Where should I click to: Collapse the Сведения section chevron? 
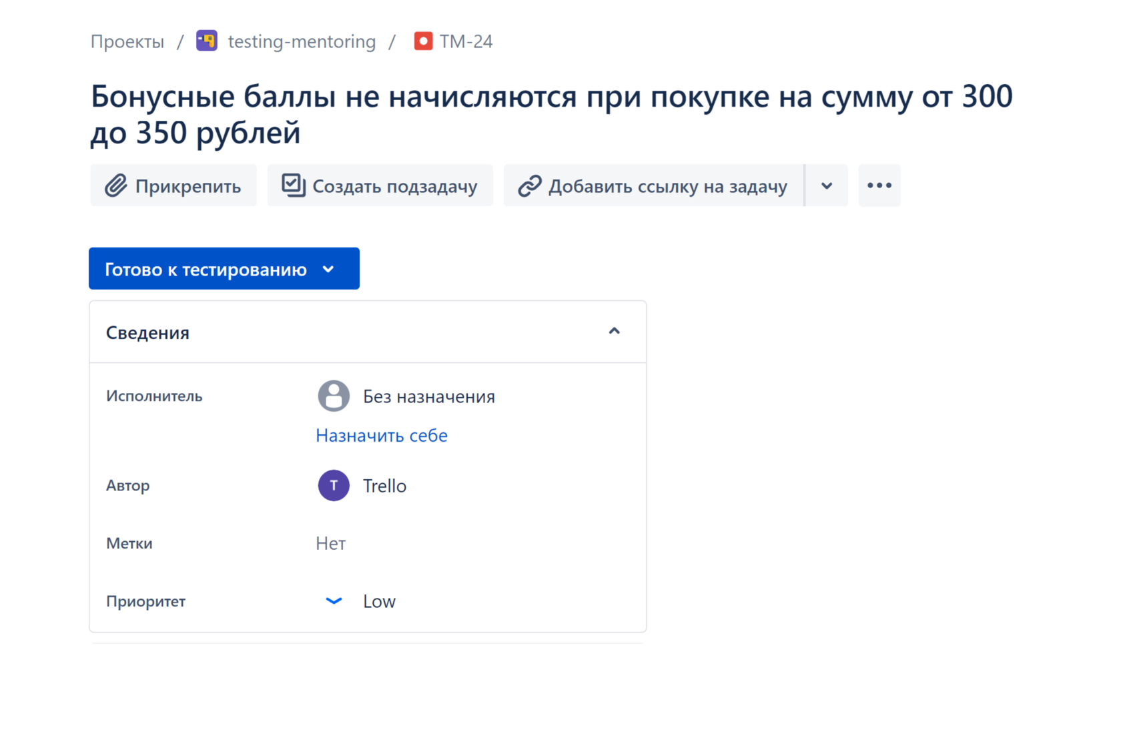pyautogui.click(x=615, y=332)
